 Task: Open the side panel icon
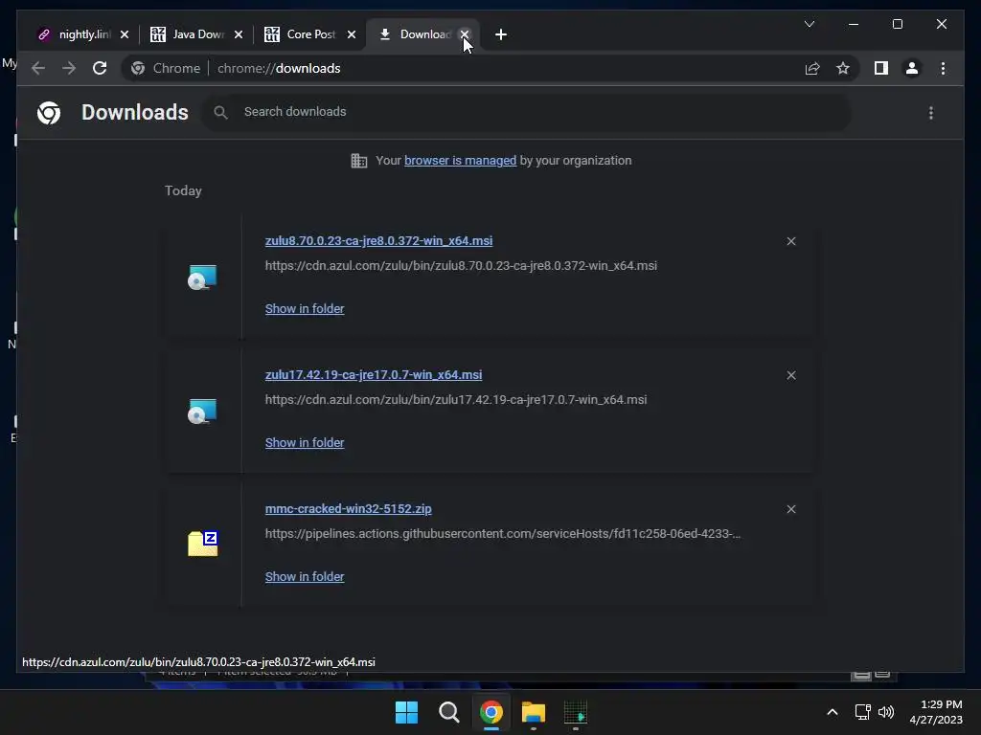point(881,68)
